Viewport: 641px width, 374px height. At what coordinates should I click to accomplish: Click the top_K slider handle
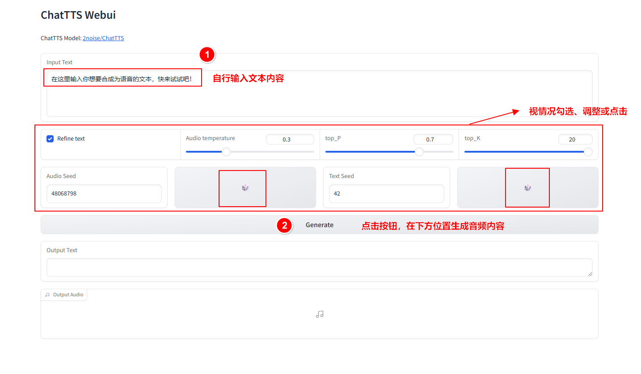[588, 152]
